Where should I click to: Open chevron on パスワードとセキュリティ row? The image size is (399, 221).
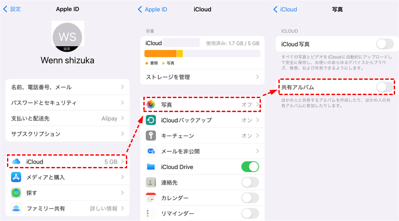[123, 102]
